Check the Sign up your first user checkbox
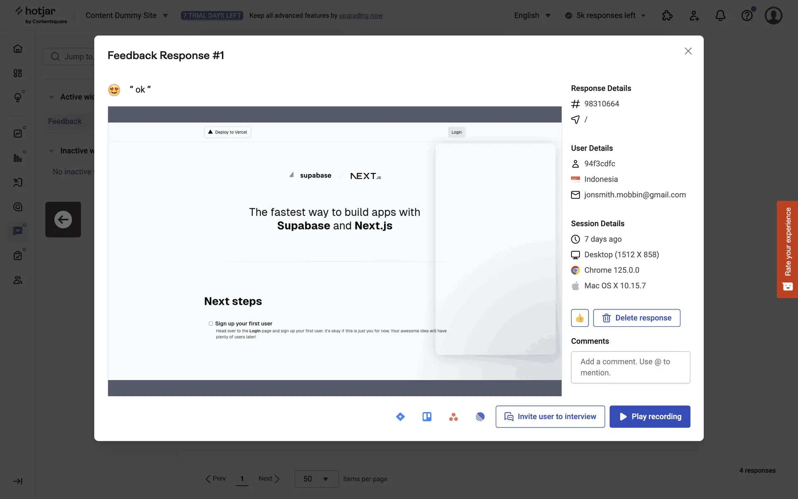 [x=211, y=324]
